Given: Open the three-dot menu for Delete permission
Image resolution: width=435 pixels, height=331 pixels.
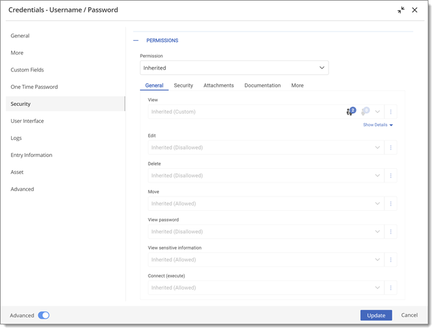Looking at the screenshot, I should pos(390,175).
